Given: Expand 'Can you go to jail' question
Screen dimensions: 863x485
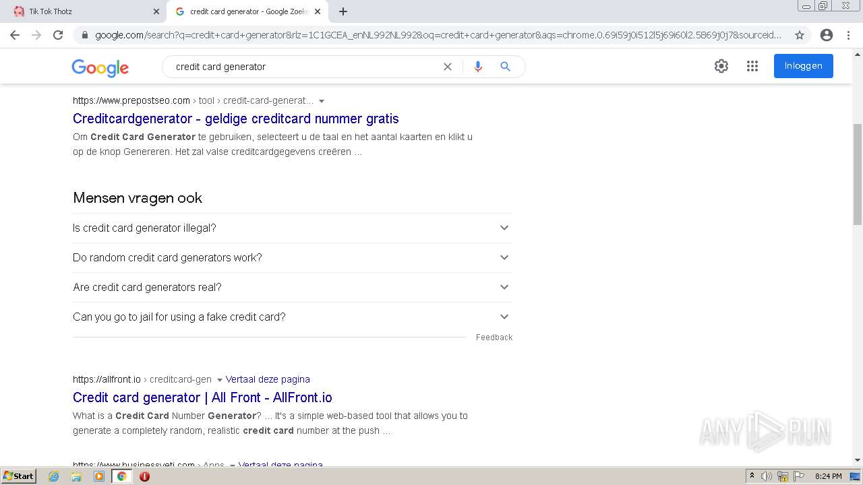Looking at the screenshot, I should tap(292, 317).
